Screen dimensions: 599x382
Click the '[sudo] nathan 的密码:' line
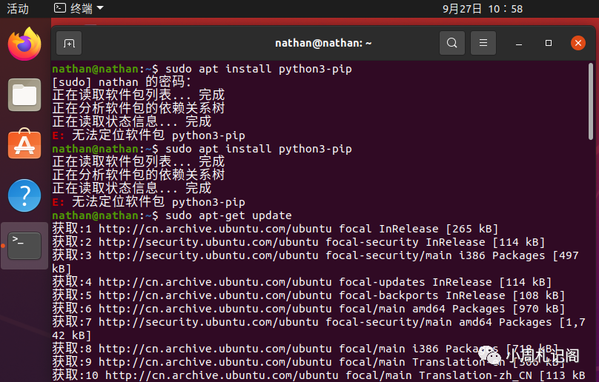(122, 82)
